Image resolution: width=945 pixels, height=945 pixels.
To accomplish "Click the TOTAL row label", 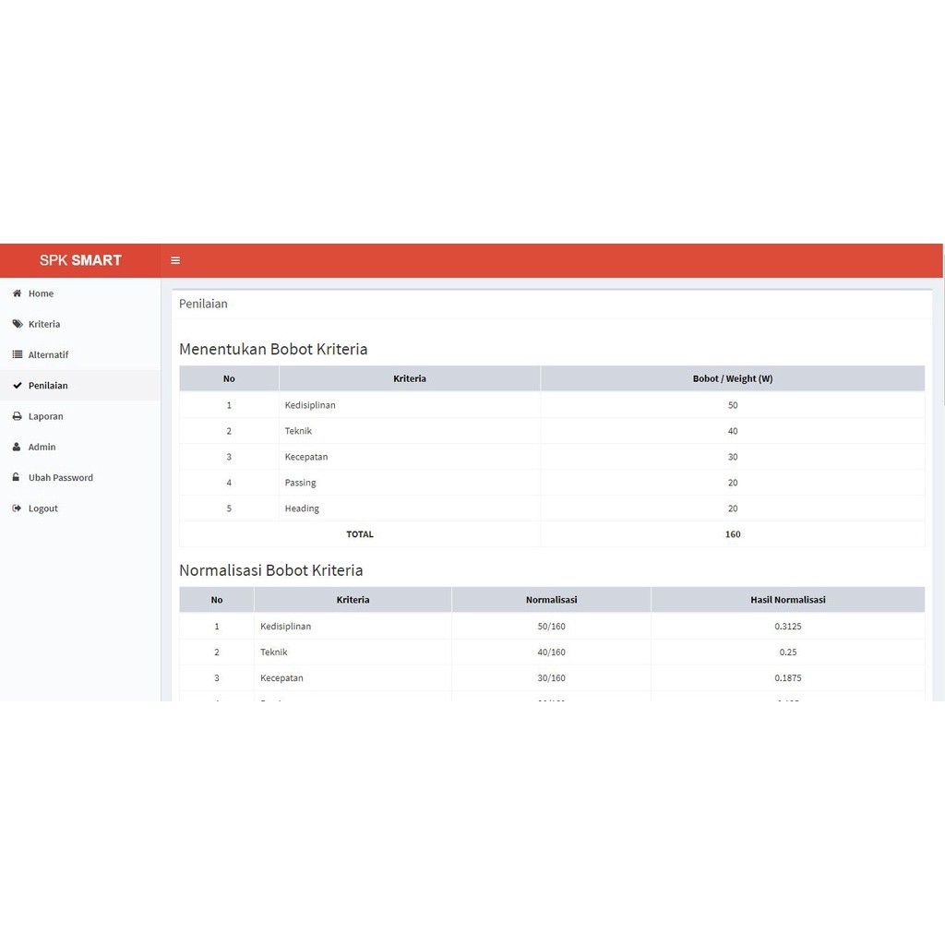I will coord(360,534).
